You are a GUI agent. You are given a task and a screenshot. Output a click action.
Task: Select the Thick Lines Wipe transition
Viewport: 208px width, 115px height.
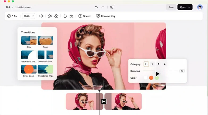point(45,69)
